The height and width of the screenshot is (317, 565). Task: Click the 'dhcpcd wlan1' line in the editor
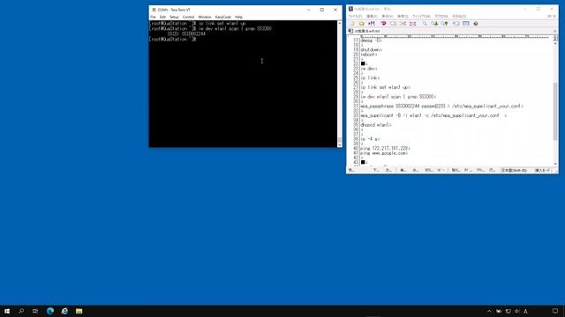[376, 125]
